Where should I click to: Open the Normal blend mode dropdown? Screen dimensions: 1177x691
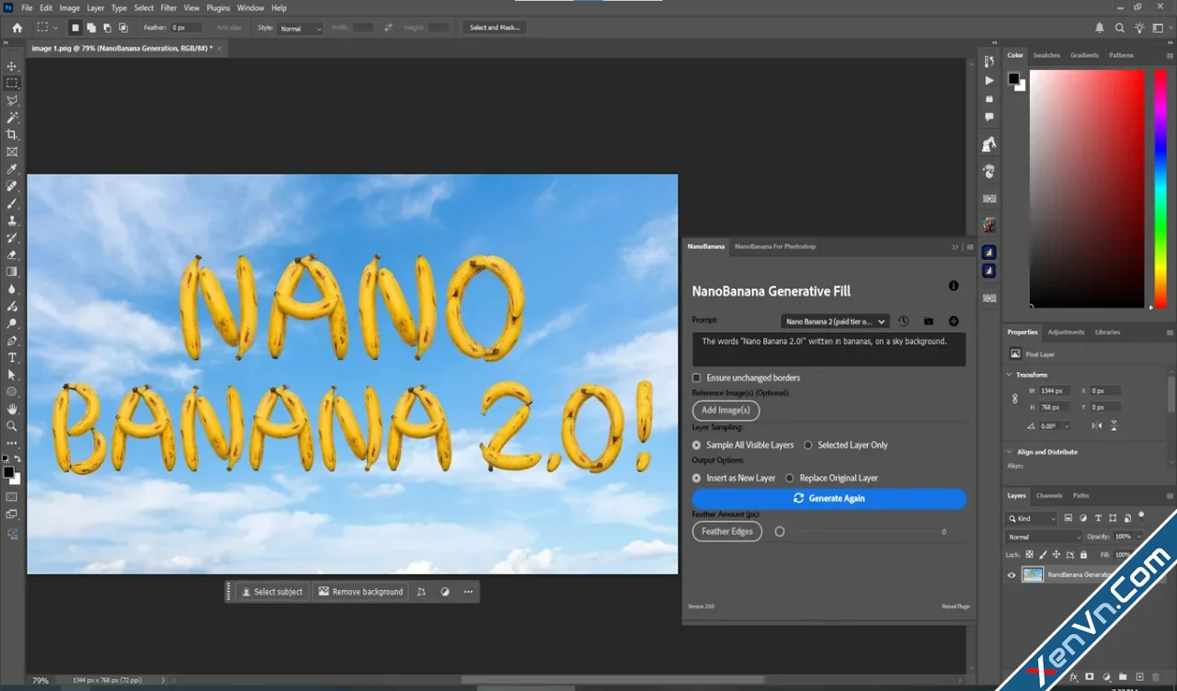tap(1045, 537)
